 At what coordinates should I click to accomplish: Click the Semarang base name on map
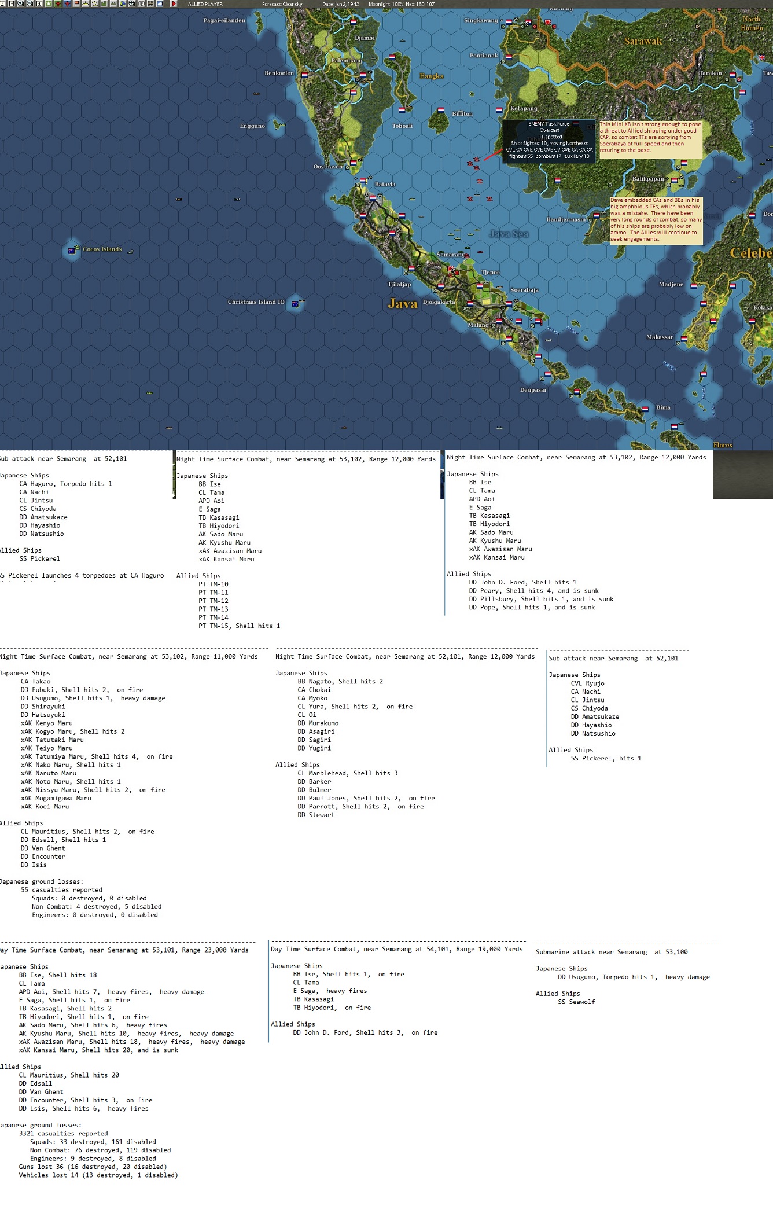pyautogui.click(x=451, y=255)
